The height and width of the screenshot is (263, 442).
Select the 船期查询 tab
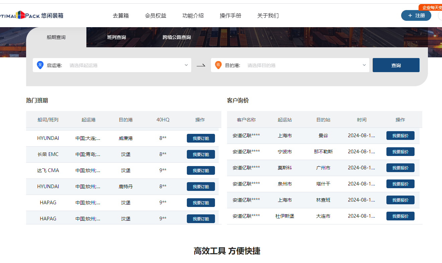(56, 37)
